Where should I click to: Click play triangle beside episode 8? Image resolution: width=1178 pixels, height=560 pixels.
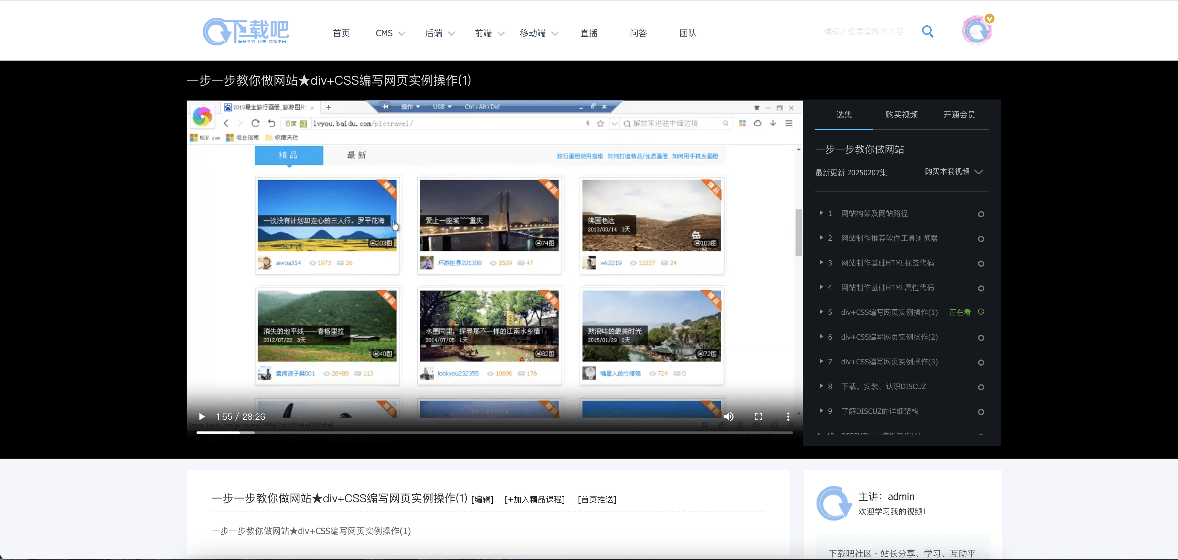(x=821, y=385)
